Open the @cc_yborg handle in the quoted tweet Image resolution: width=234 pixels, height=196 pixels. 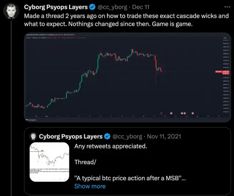coord(127,136)
